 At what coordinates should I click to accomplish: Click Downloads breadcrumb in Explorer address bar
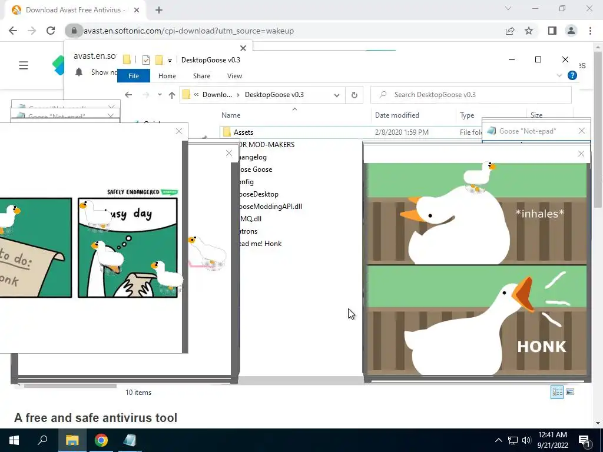(x=217, y=95)
